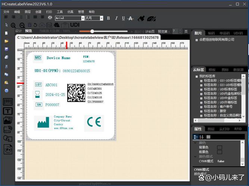
Task: Switch to the 设计 design view
Action: (18, 31)
